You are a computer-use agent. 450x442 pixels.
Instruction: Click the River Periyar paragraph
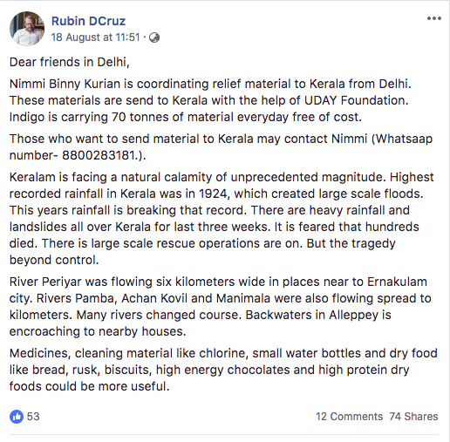(220, 307)
